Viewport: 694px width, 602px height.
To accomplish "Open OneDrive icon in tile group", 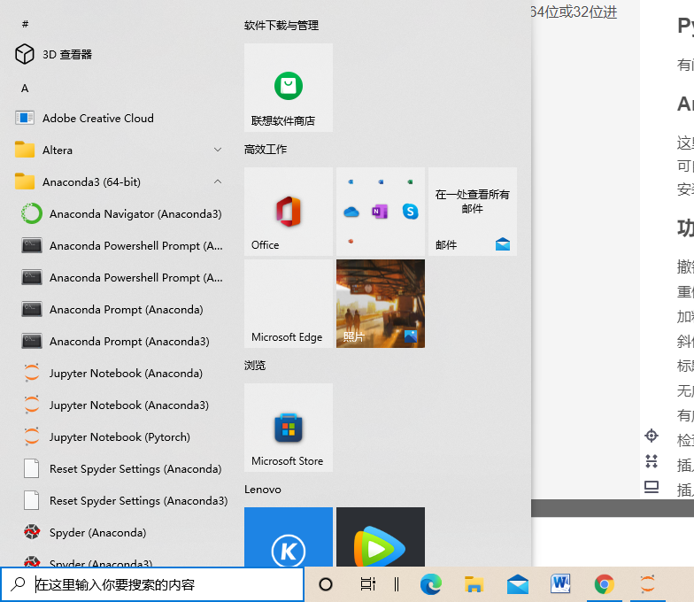I will pos(351,212).
